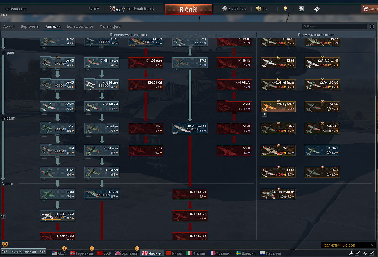Click the В бой! battle button
This screenshot has height=257, width=378.
[x=188, y=10]
